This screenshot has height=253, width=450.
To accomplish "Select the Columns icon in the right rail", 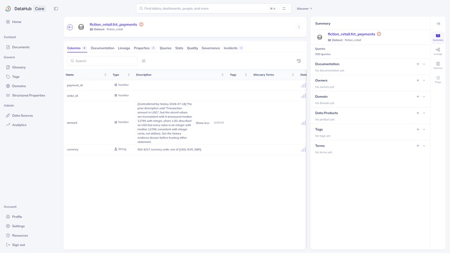I will [x=438, y=65].
